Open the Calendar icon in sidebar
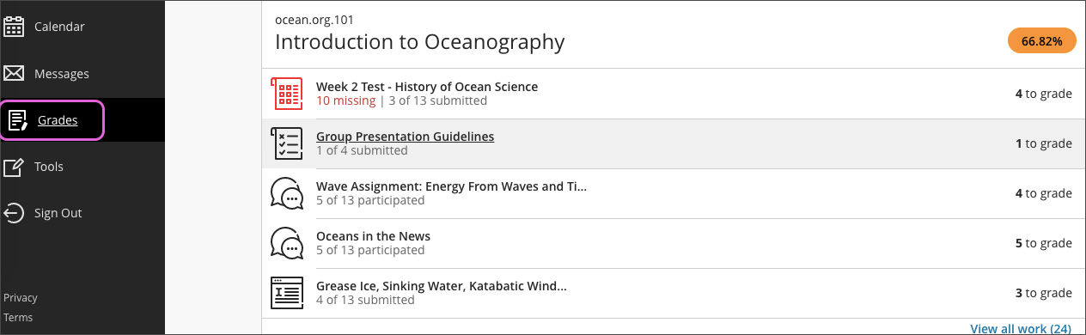This screenshot has width=1086, height=335. point(14,27)
